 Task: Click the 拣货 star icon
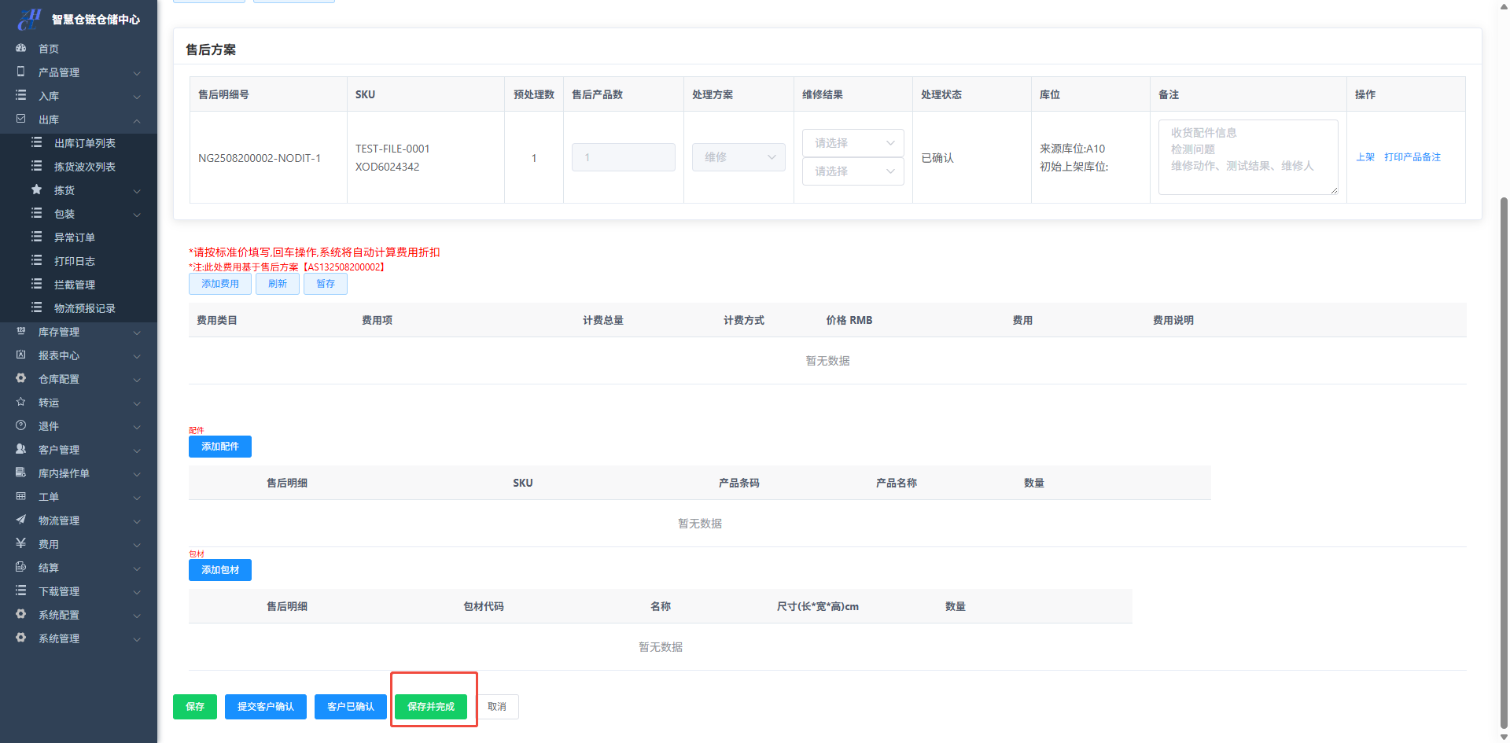click(x=36, y=189)
